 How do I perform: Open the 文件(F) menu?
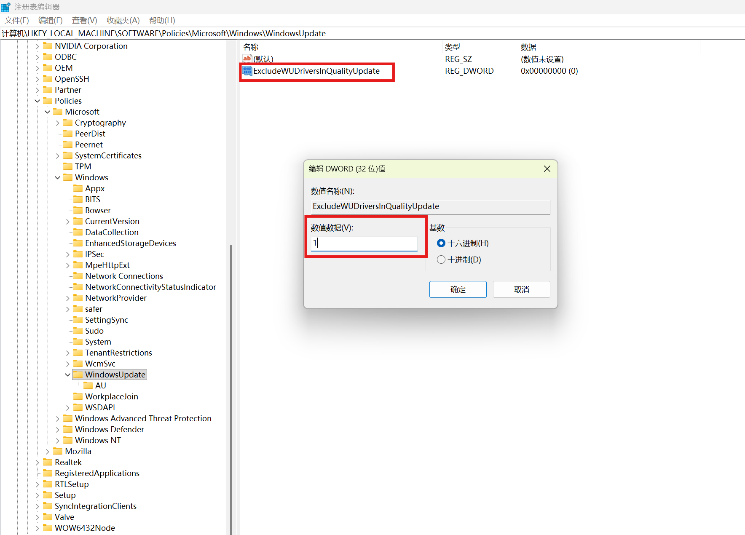[17, 20]
